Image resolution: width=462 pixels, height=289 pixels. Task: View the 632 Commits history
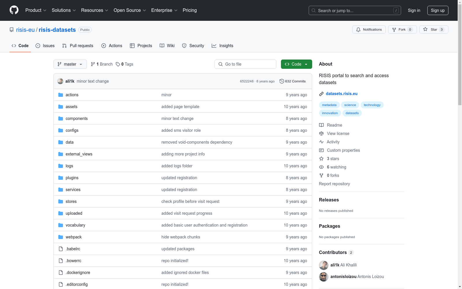(293, 81)
